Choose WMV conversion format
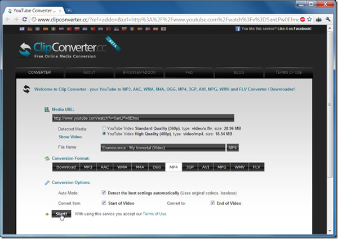338x239 pixels. (x=239, y=167)
